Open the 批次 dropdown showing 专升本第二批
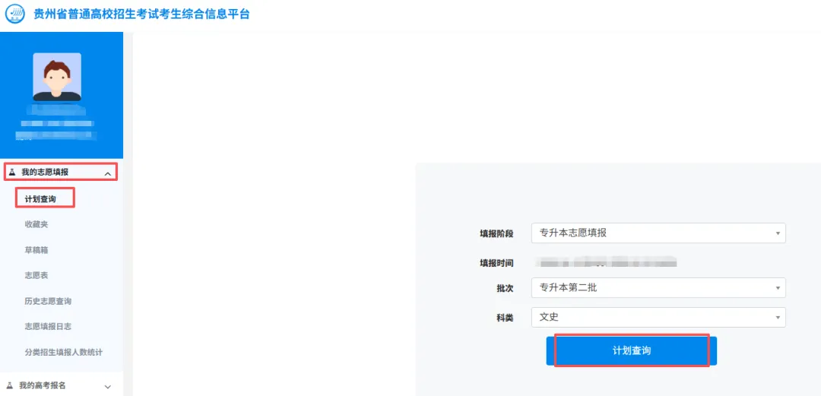Image resolution: width=821 pixels, height=396 pixels. (x=658, y=287)
